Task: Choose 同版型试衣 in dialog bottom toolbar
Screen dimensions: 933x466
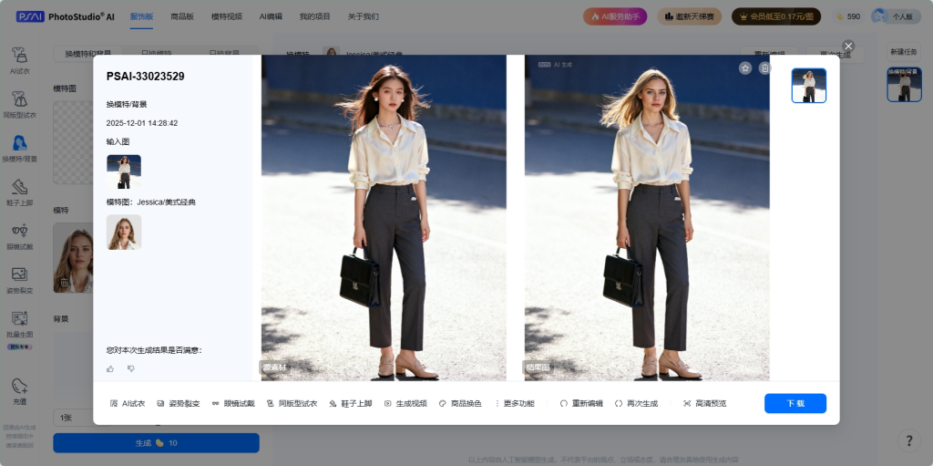Action: click(292, 403)
